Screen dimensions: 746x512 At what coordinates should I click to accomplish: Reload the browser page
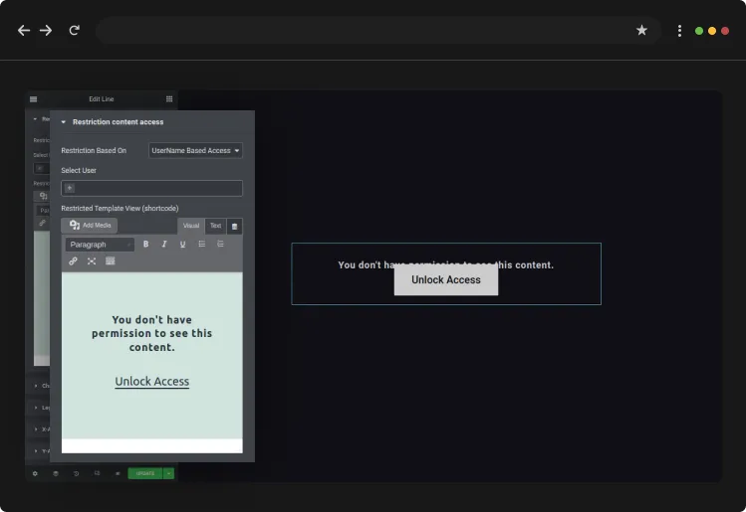75,31
